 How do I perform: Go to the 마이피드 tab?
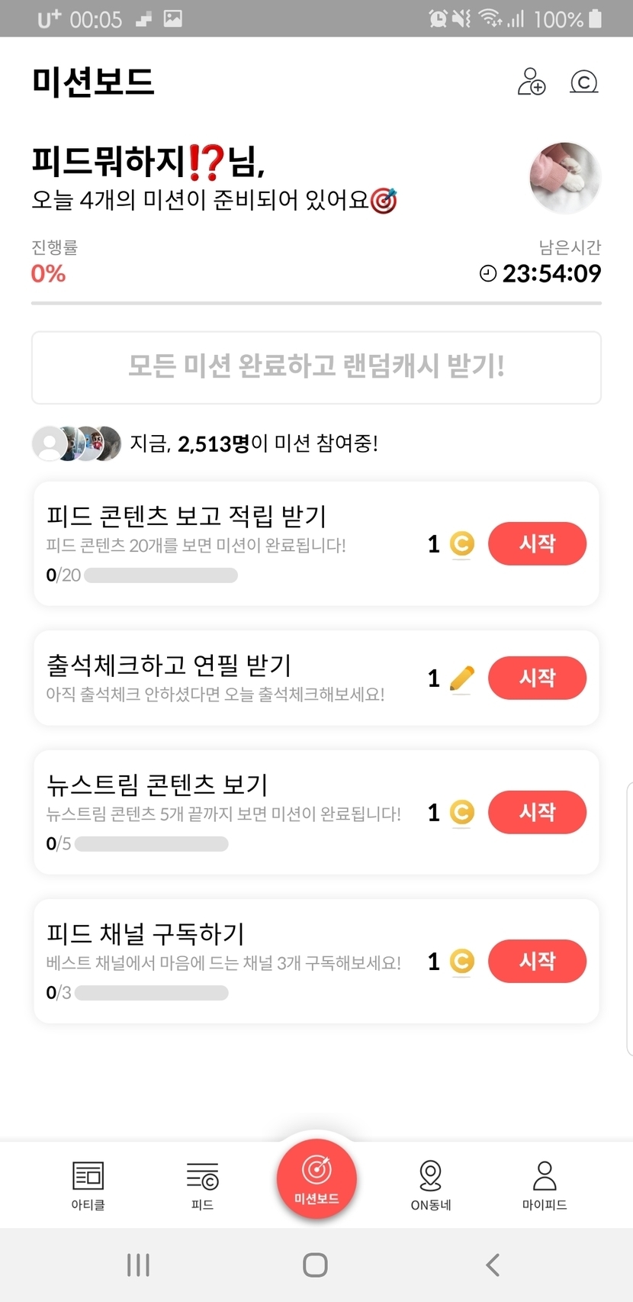tap(545, 1185)
